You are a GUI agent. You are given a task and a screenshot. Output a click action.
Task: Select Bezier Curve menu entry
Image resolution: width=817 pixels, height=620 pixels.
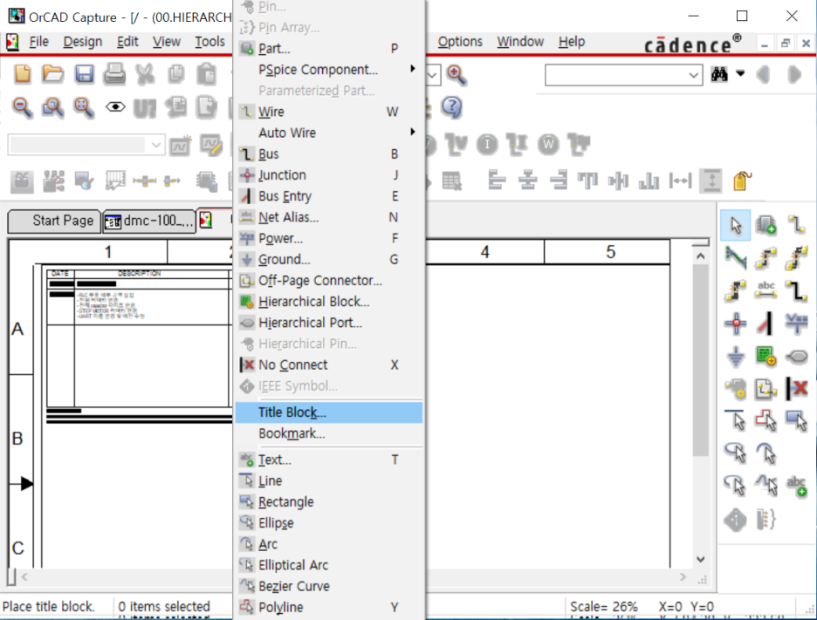pos(329,586)
